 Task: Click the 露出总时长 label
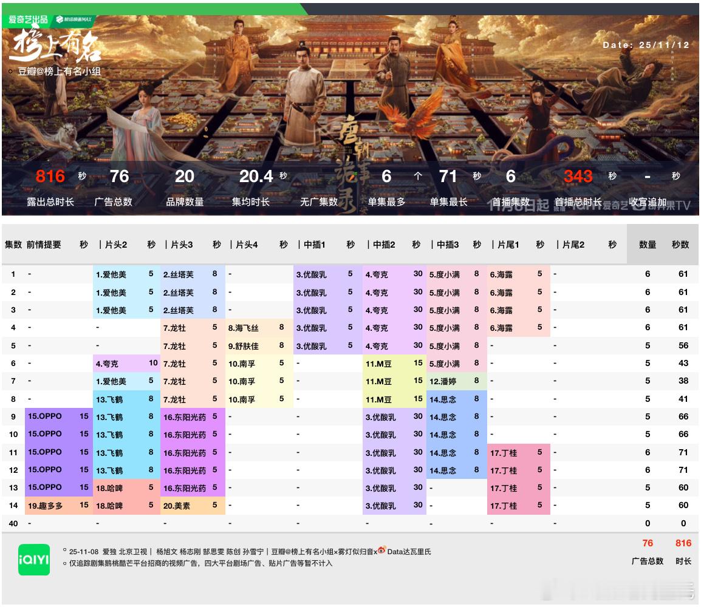tap(50, 202)
